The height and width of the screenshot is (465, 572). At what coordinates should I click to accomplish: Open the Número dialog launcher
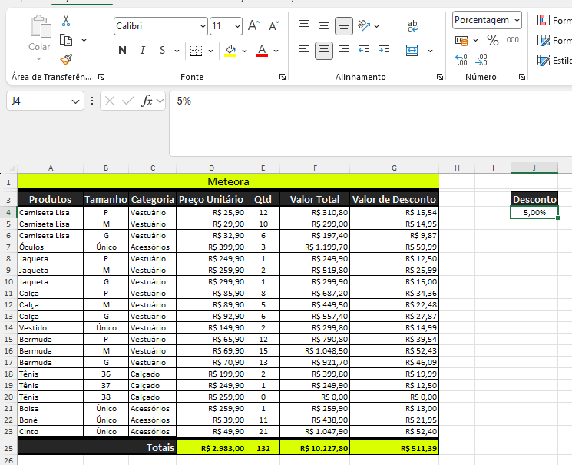522,77
